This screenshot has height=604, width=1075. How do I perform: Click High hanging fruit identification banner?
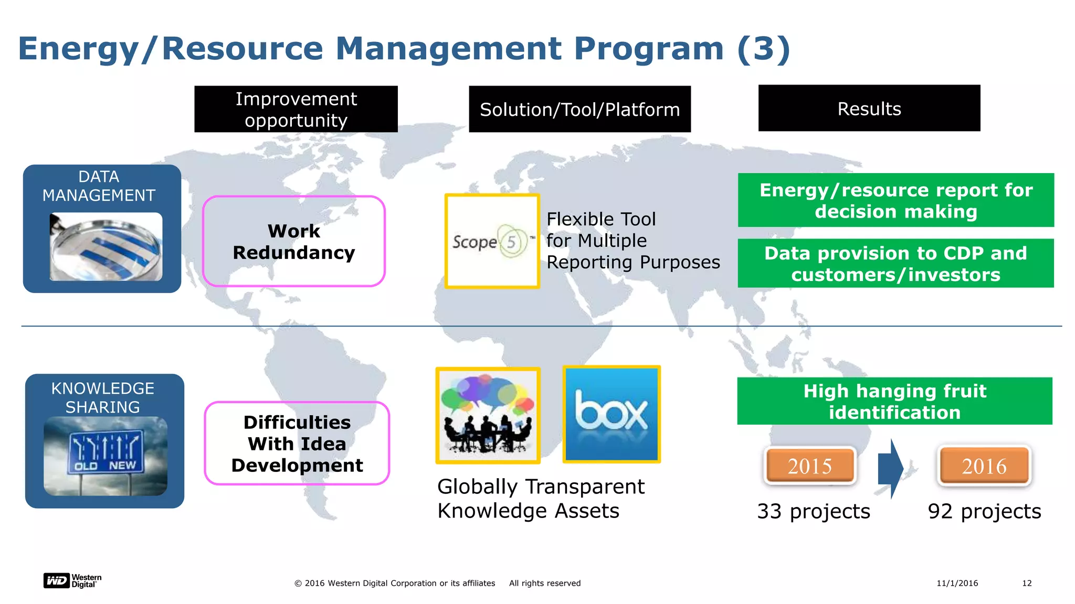(x=895, y=401)
